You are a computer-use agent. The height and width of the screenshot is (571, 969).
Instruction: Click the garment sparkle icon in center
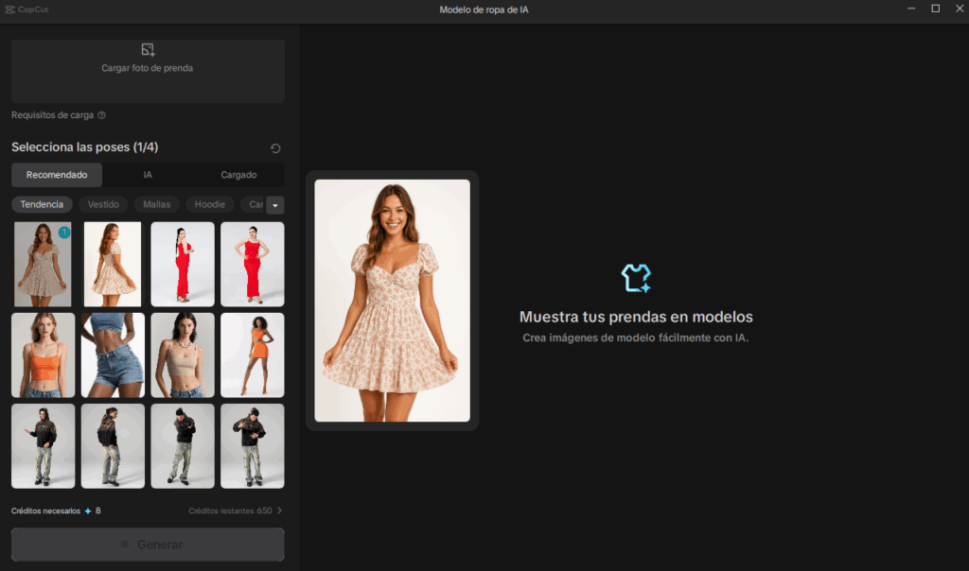pos(636,278)
